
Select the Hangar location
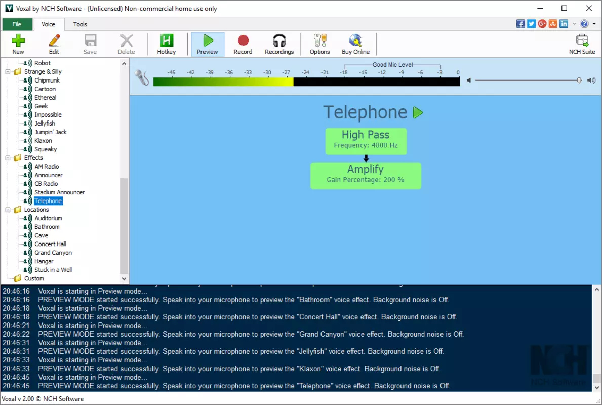pos(44,261)
